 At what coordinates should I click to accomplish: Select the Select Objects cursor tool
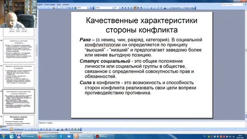11,129
